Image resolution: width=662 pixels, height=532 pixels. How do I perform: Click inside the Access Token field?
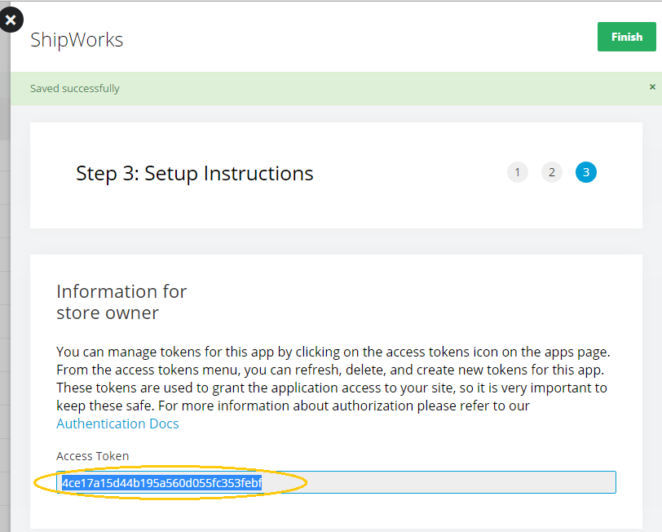pos(336,482)
